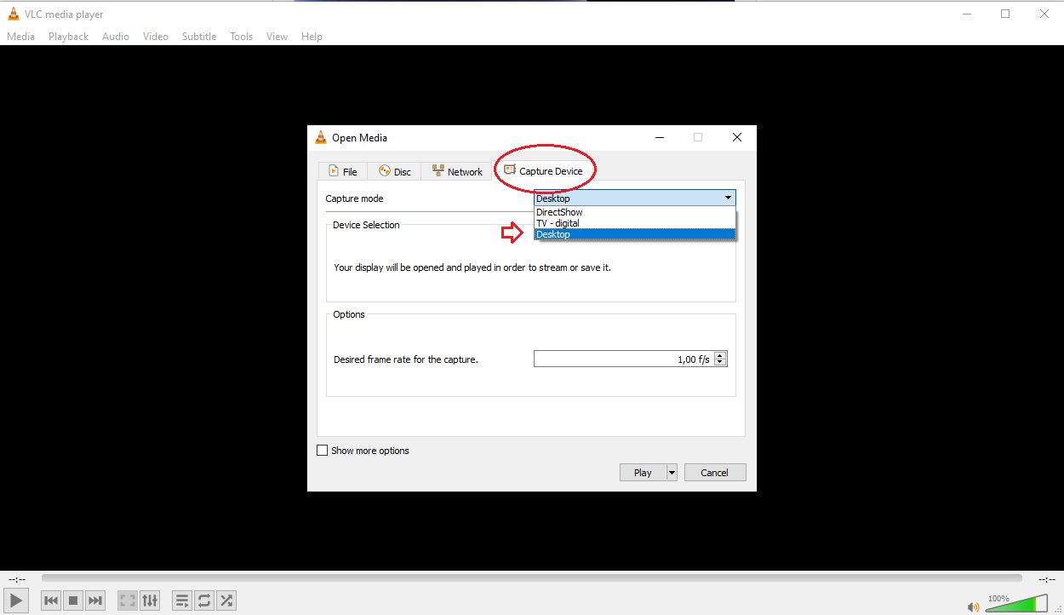Switch to the File tab
The height and width of the screenshot is (615, 1064).
pyautogui.click(x=343, y=171)
